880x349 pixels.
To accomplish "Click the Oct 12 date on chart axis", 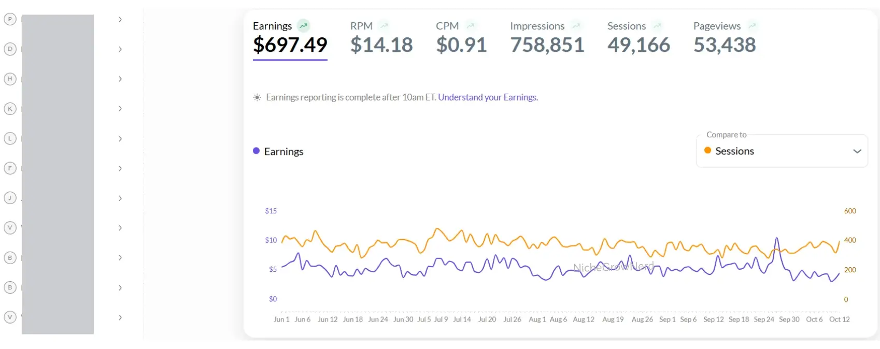I will pyautogui.click(x=839, y=319).
